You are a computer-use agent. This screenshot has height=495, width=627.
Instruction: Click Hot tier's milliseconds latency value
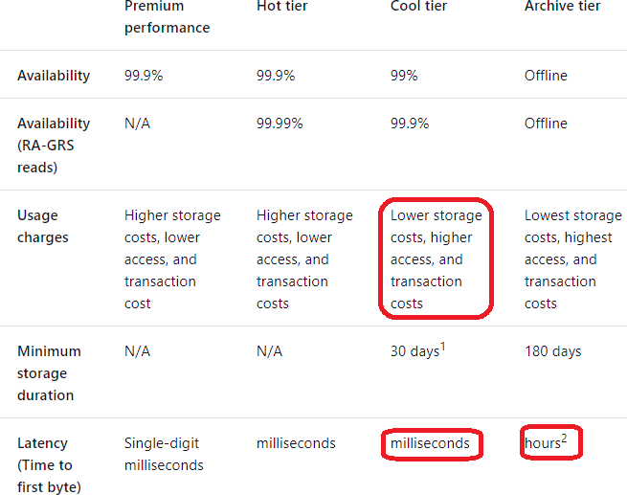coord(296,443)
